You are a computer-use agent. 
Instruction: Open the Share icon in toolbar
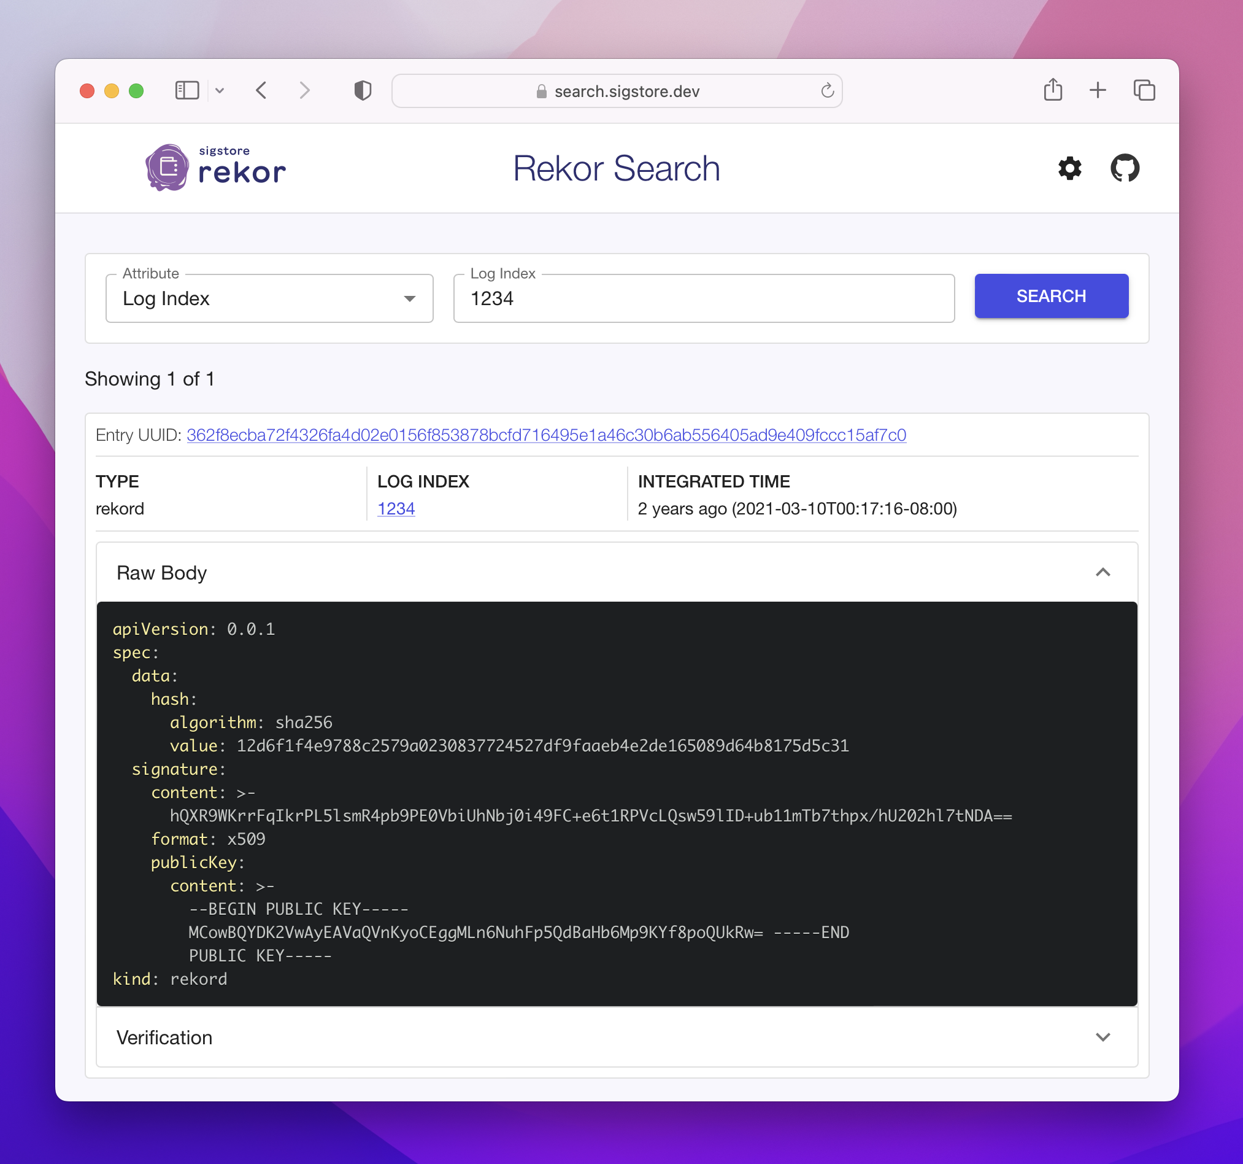[x=1053, y=90]
